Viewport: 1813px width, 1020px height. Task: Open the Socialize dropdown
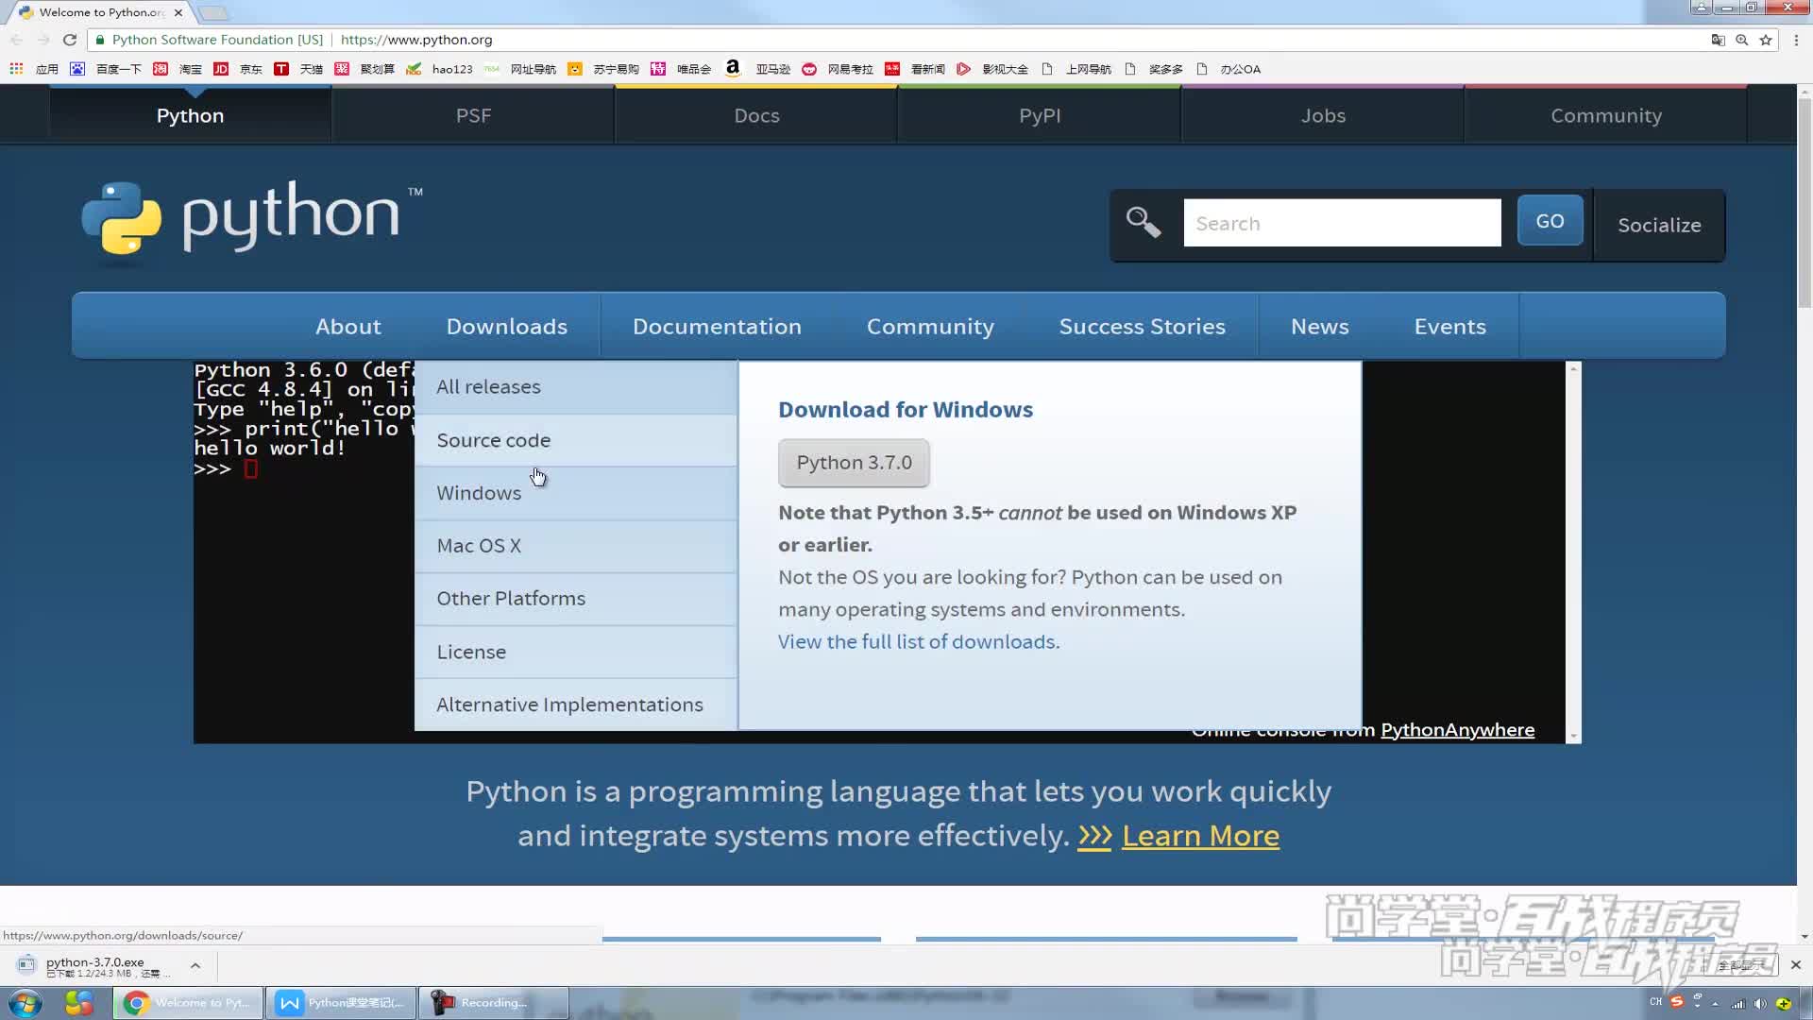pyautogui.click(x=1659, y=225)
